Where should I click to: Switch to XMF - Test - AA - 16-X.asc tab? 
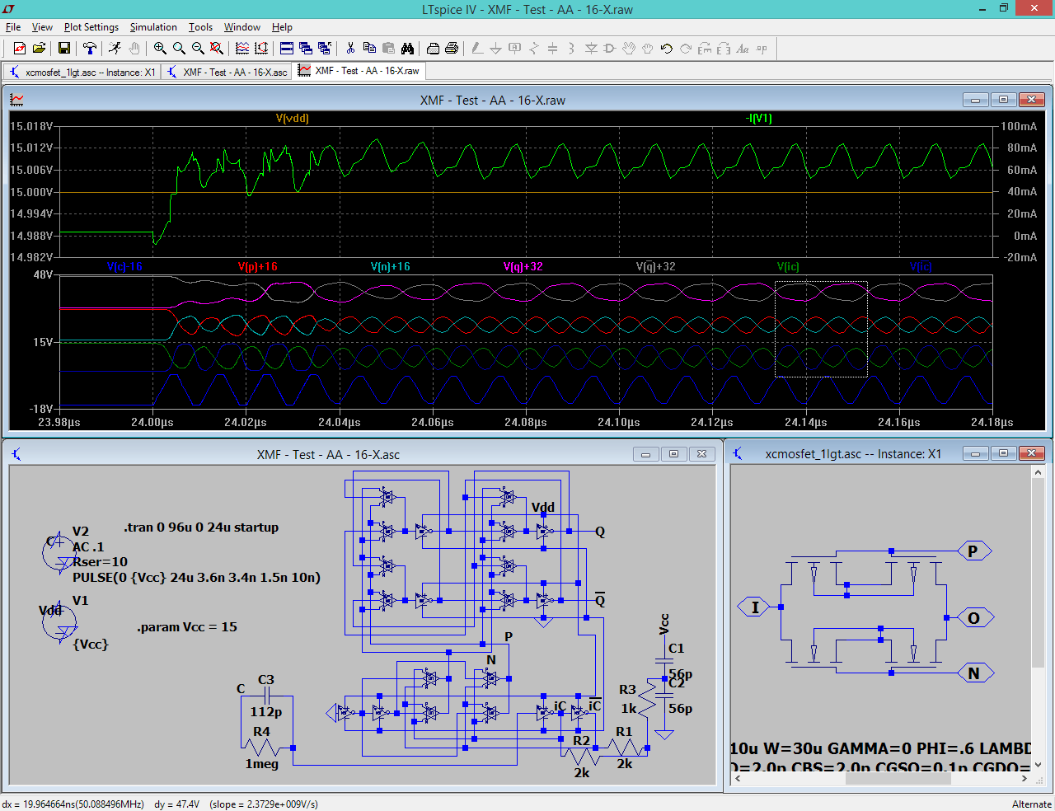click(x=227, y=72)
